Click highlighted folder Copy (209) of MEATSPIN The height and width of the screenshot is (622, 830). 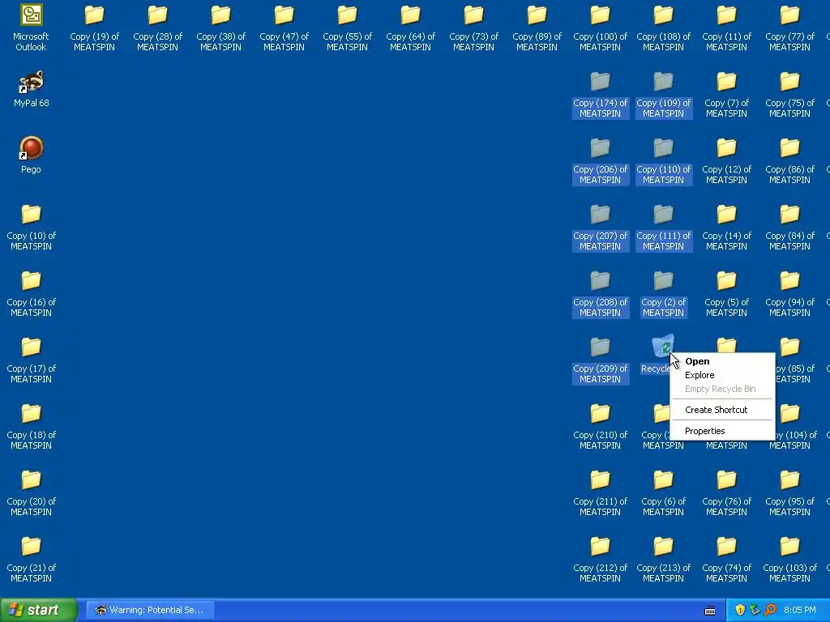pos(600,360)
